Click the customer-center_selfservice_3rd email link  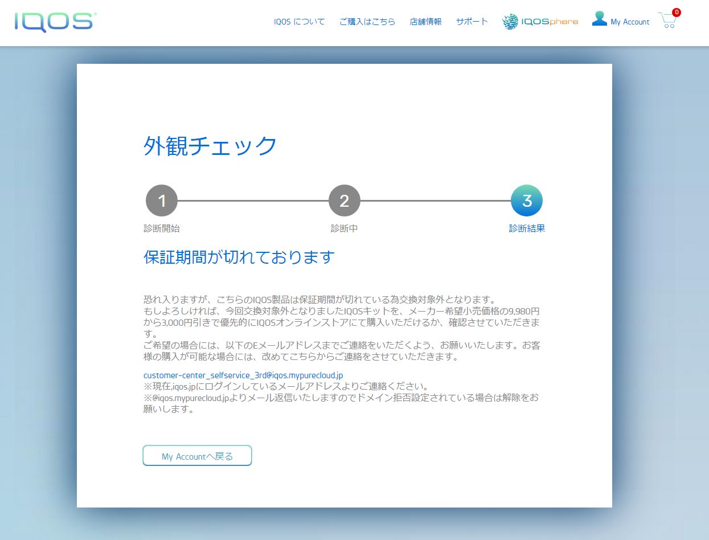tap(243, 375)
